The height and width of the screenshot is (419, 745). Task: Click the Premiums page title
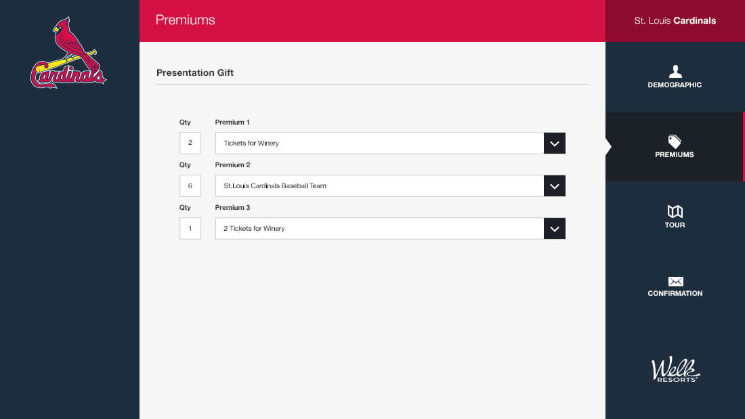coord(186,20)
